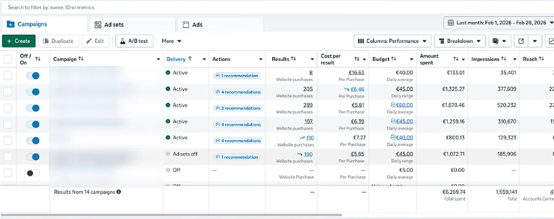Viewport: 554px width, 219px height.
Task: Start an A/B test
Action: tap(134, 41)
